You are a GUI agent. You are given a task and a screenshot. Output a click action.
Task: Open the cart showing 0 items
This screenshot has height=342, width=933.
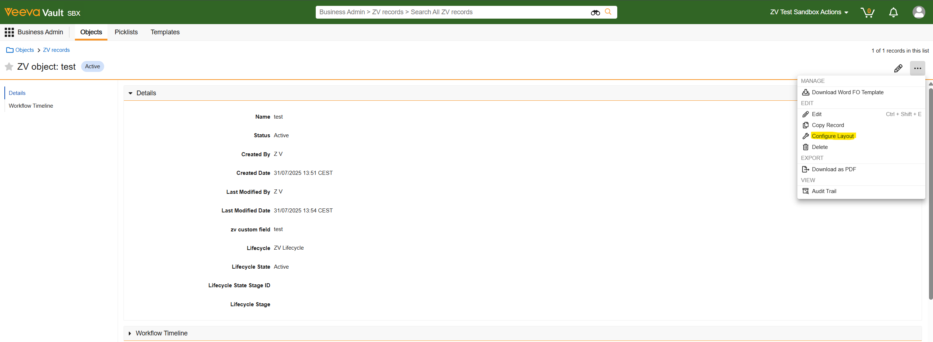click(868, 12)
